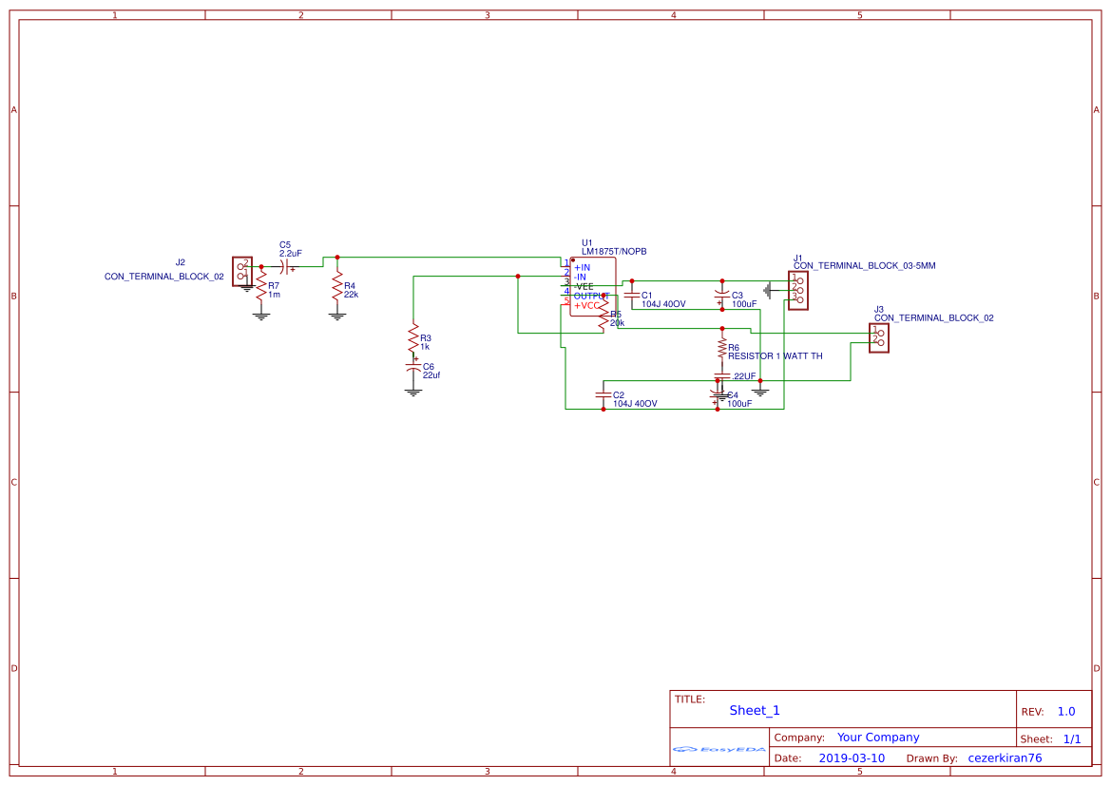The width and height of the screenshot is (1111, 786).
Task: Select the capacitor C2 104J symbol
Action: coord(603,396)
